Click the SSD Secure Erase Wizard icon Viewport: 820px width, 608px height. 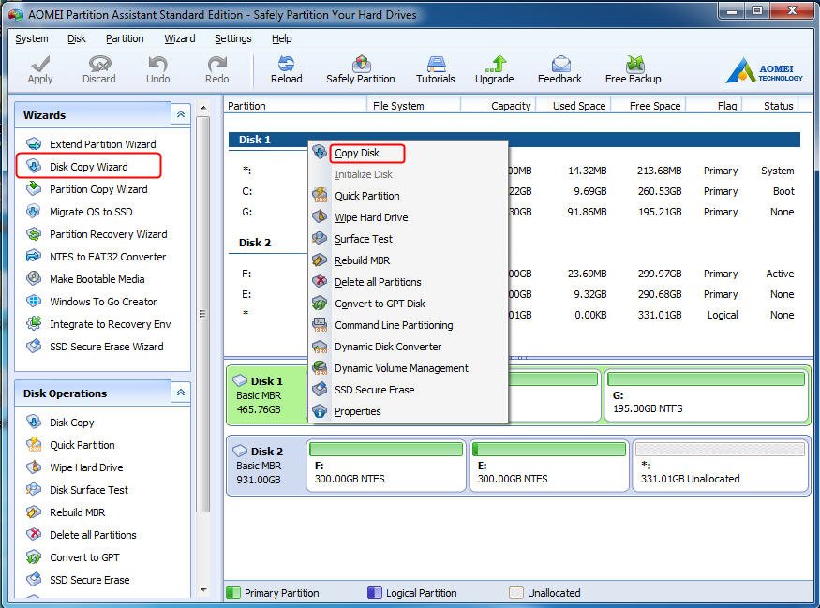(34, 346)
